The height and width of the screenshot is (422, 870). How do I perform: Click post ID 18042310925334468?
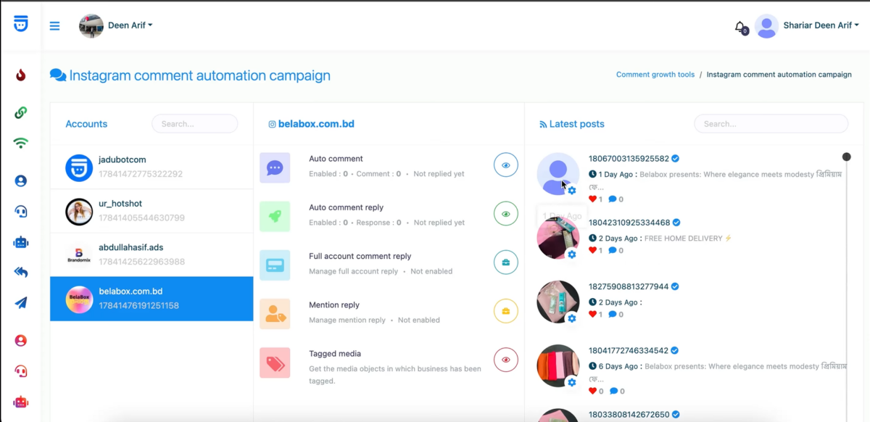pyautogui.click(x=629, y=223)
